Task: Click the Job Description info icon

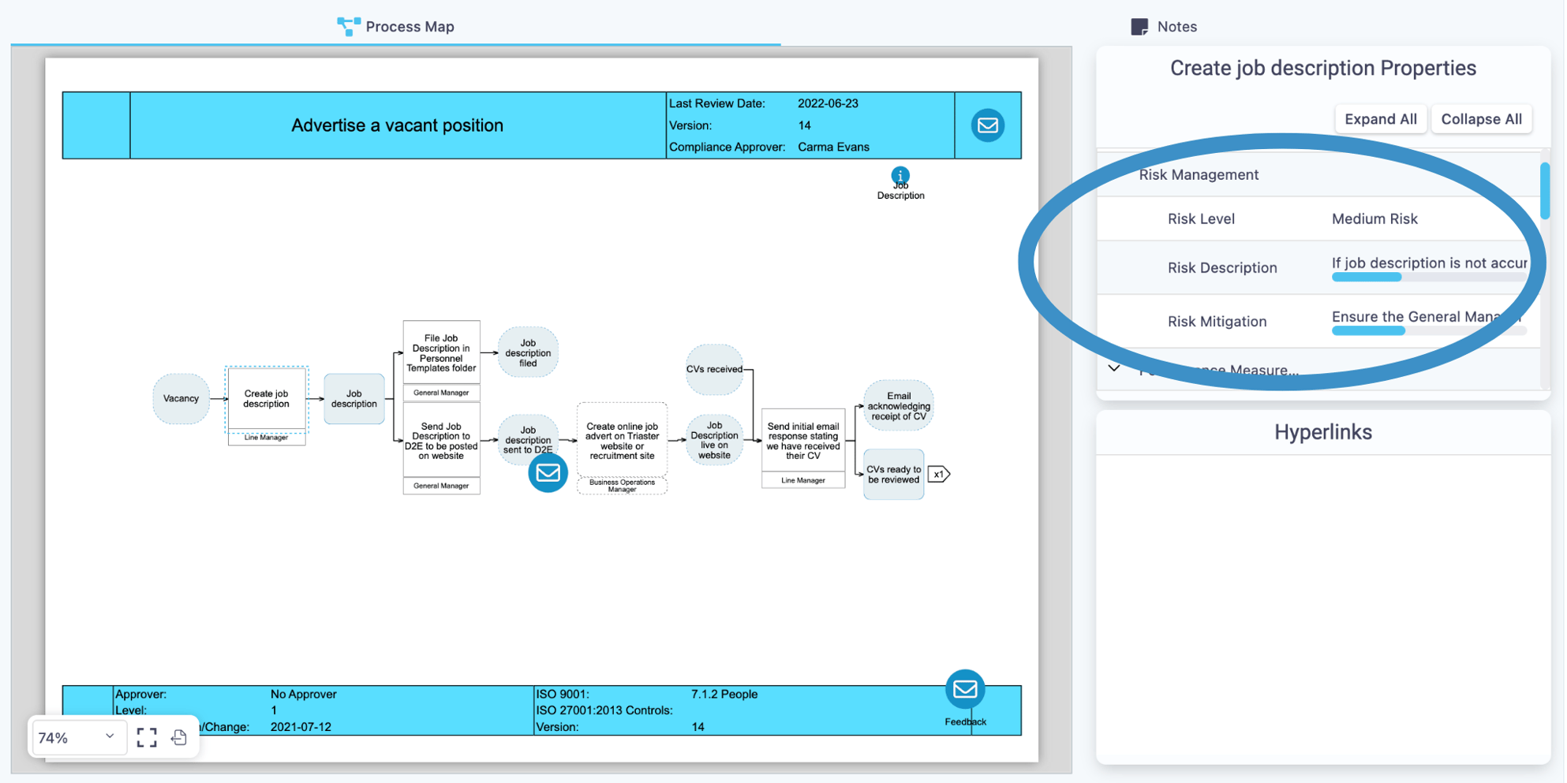Action: point(900,175)
